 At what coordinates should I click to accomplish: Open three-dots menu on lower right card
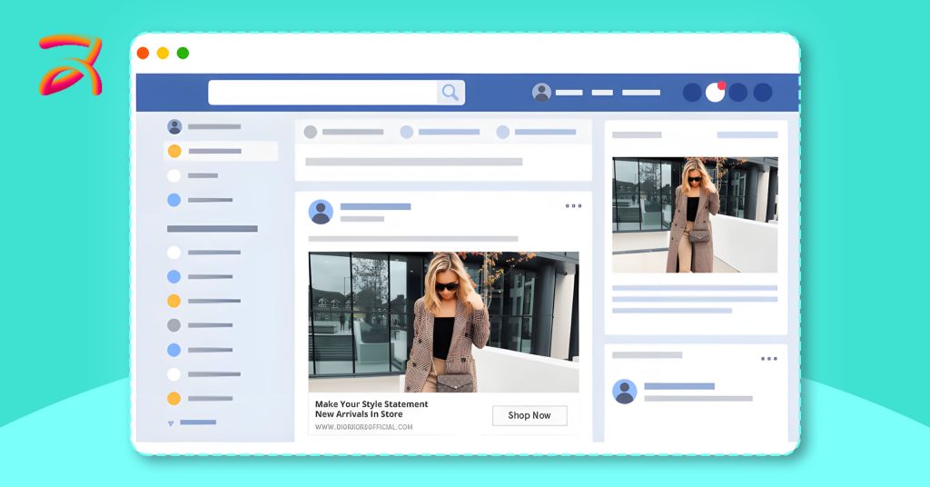769,359
